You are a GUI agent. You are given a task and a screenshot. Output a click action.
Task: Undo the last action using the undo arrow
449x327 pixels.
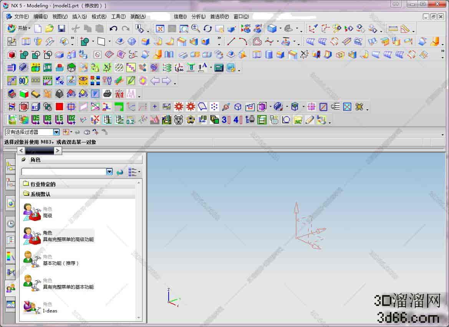click(113, 28)
